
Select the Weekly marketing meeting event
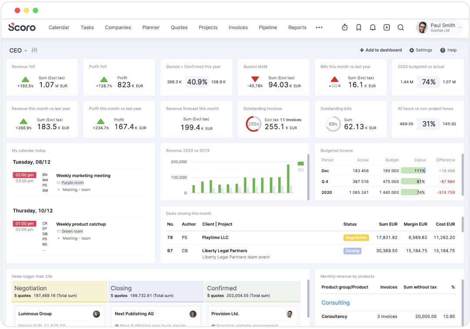(83, 176)
